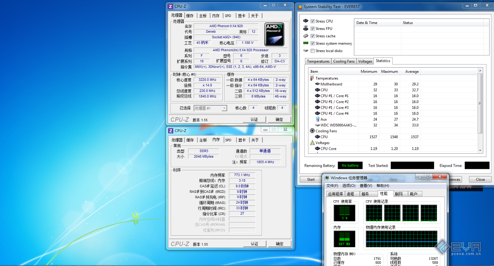Click the drive icon beside Stress local disks
The height and width of the screenshot is (266, 494).
pos(306,51)
